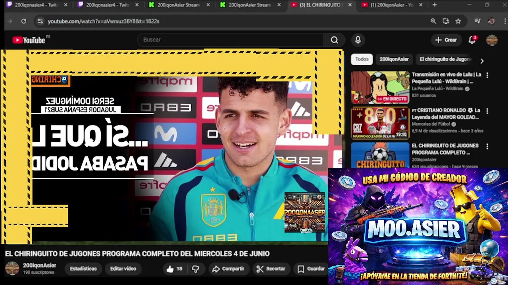This screenshot has width=508, height=285.
Task: Open browser zoom magnifier icon
Action: point(433,21)
